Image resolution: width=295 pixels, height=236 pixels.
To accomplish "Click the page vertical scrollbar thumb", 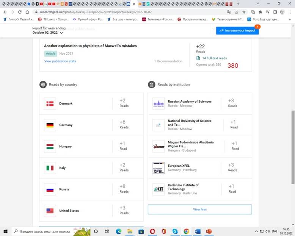I will 293,147.
